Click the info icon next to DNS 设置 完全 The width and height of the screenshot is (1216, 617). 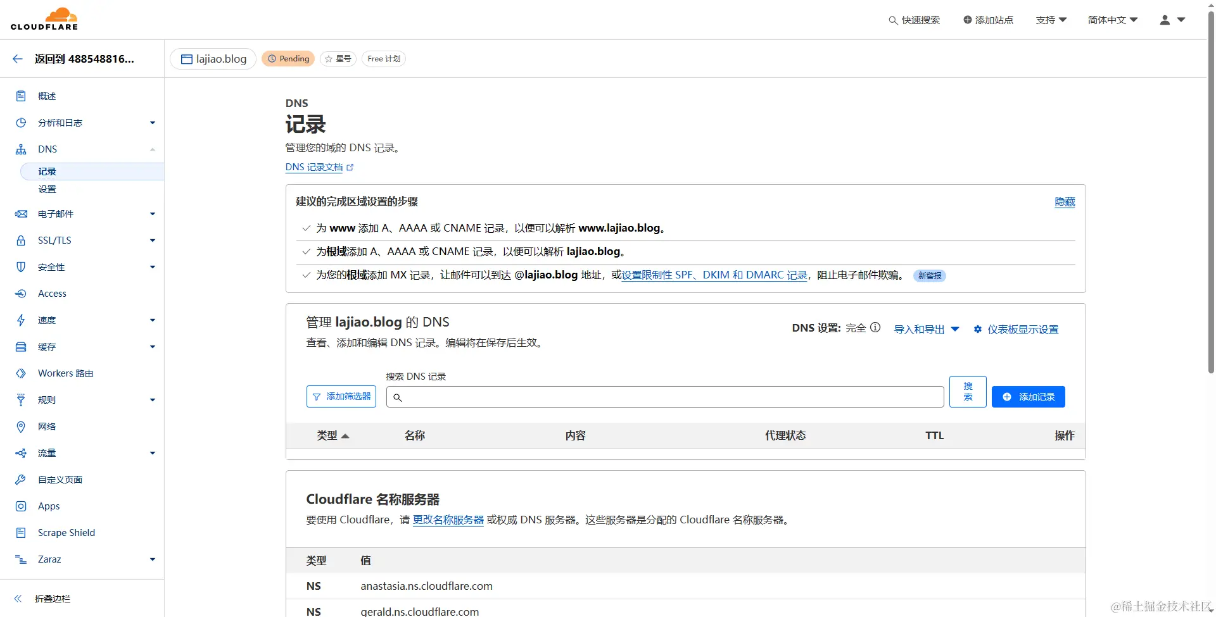coord(875,328)
